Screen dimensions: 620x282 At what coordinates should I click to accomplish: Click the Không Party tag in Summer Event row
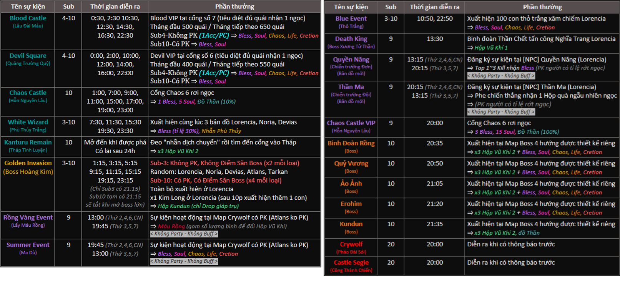click(184, 261)
